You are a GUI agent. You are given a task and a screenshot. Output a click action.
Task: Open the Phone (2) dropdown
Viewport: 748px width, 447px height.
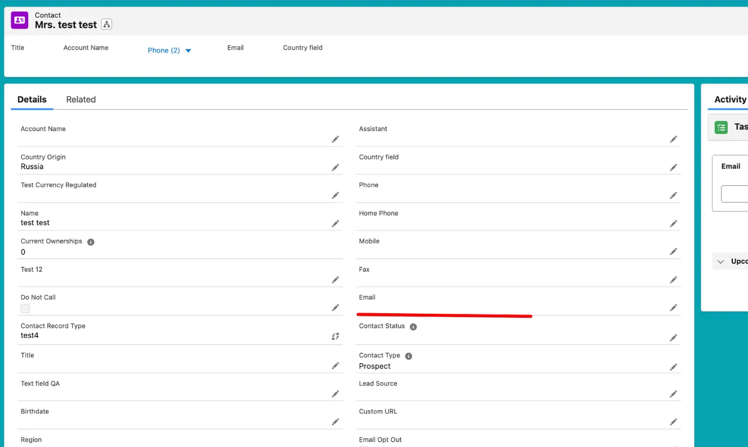(188, 51)
